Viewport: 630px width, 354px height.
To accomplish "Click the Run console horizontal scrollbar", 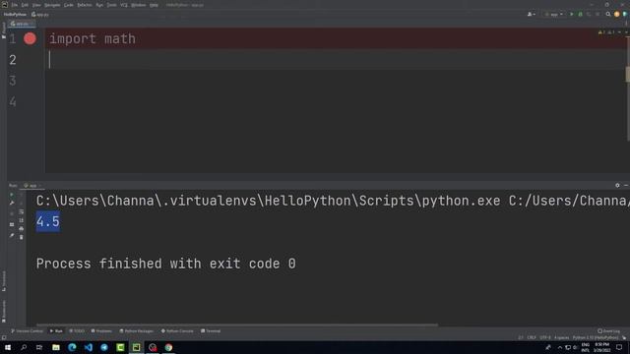I will pos(237,324).
